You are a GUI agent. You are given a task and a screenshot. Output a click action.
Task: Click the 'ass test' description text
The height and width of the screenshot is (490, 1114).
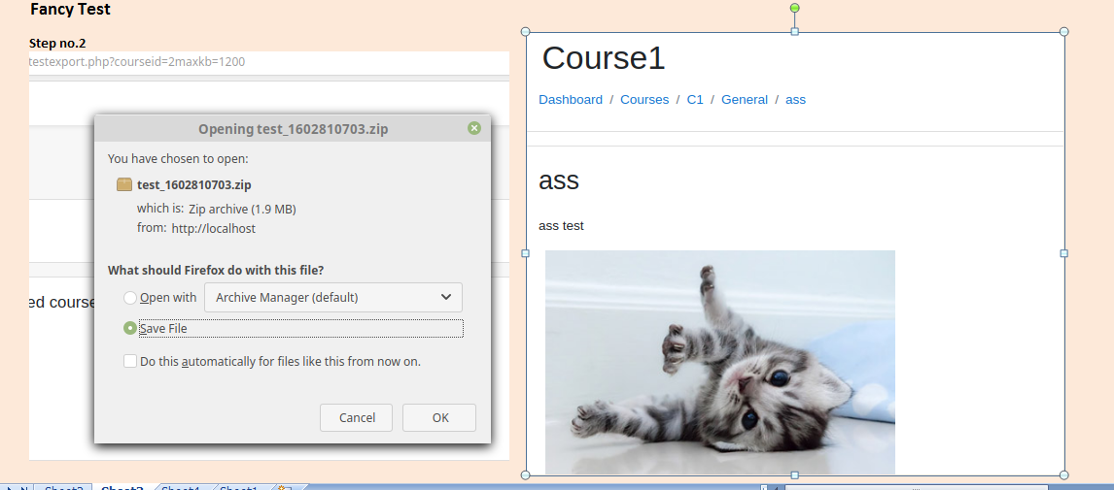point(561,226)
